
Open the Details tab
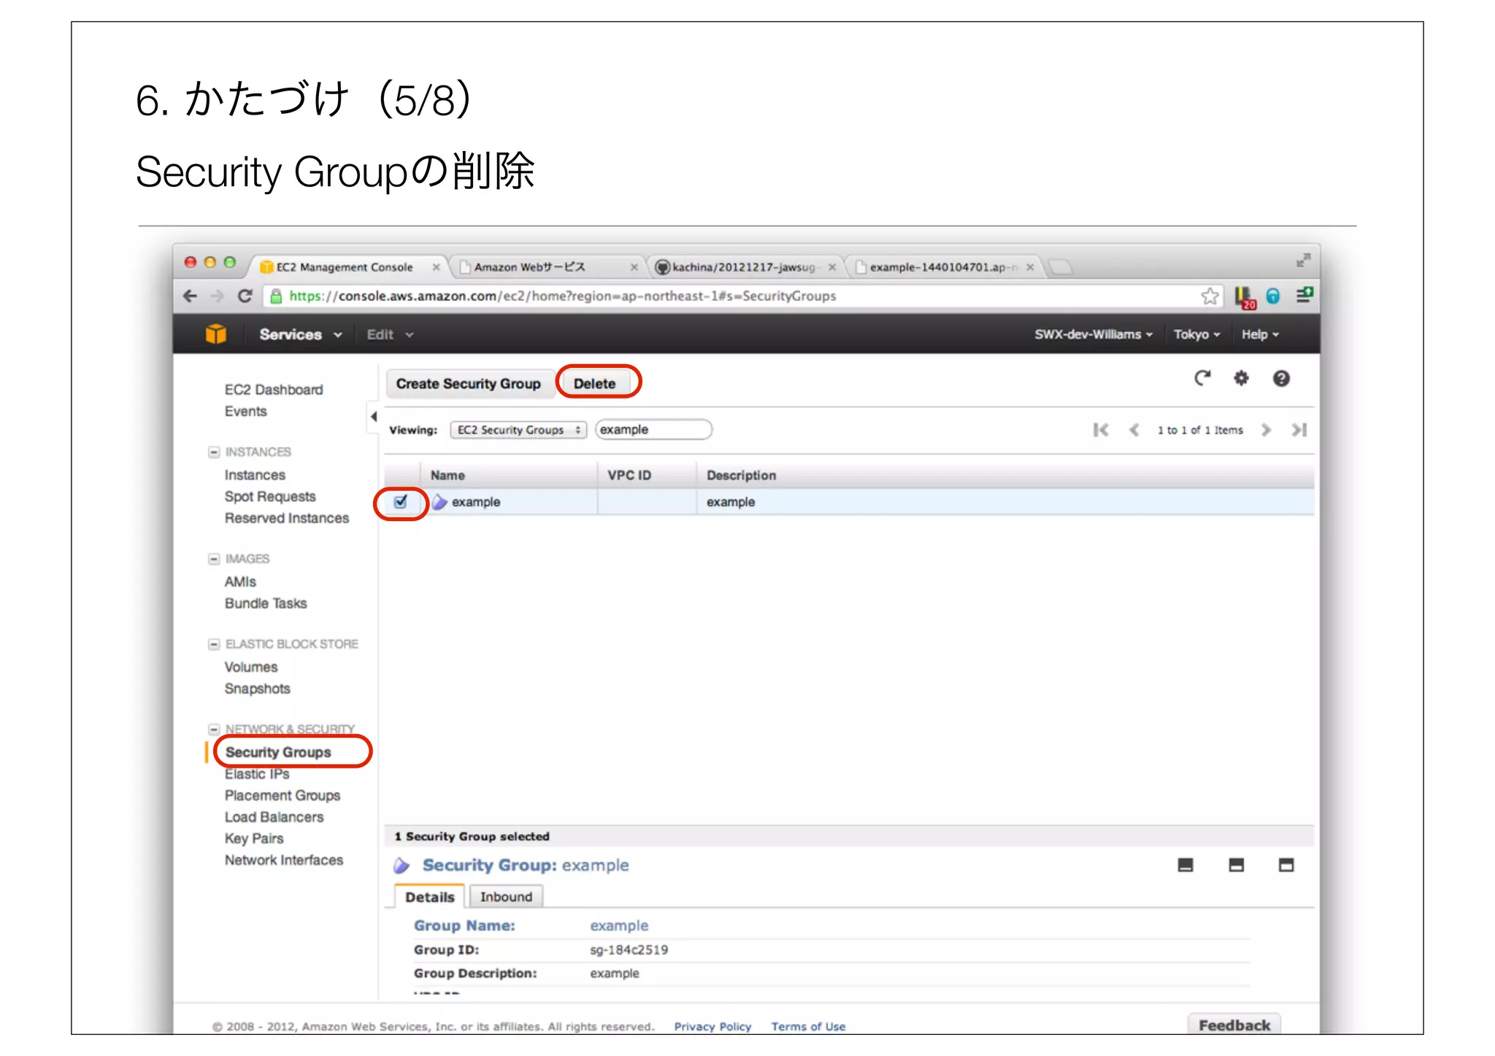(429, 897)
